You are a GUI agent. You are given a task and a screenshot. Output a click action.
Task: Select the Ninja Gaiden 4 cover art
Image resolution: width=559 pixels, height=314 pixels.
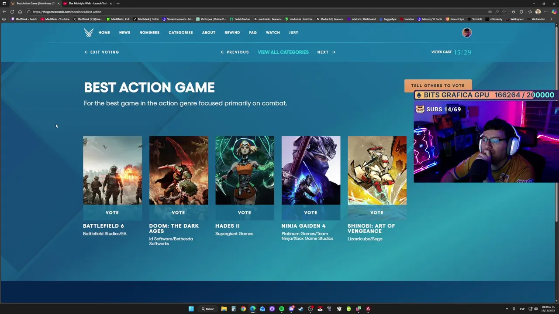pos(311,171)
